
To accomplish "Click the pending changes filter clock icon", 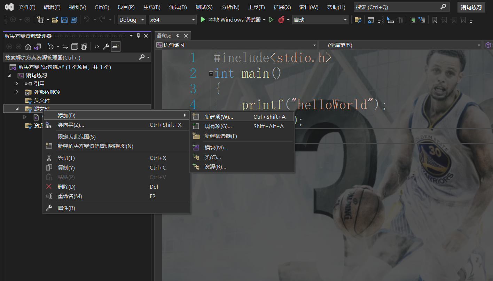I will pyautogui.click(x=51, y=47).
